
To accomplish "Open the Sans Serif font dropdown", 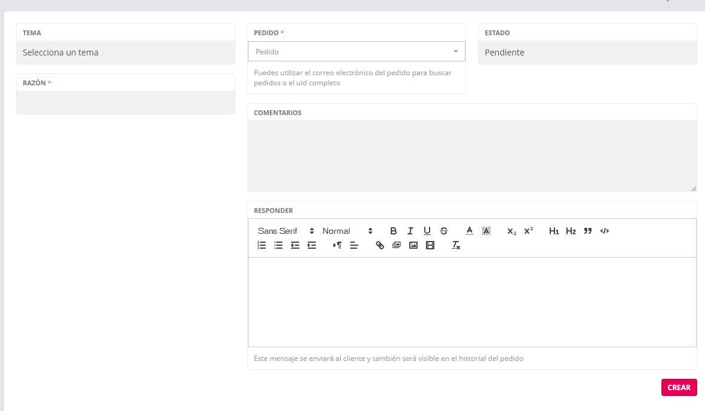I will [x=286, y=231].
